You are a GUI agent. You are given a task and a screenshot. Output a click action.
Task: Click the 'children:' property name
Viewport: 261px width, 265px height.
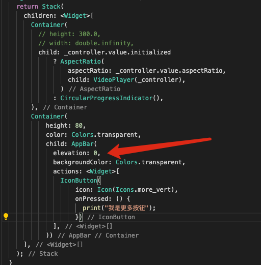[x=40, y=16]
